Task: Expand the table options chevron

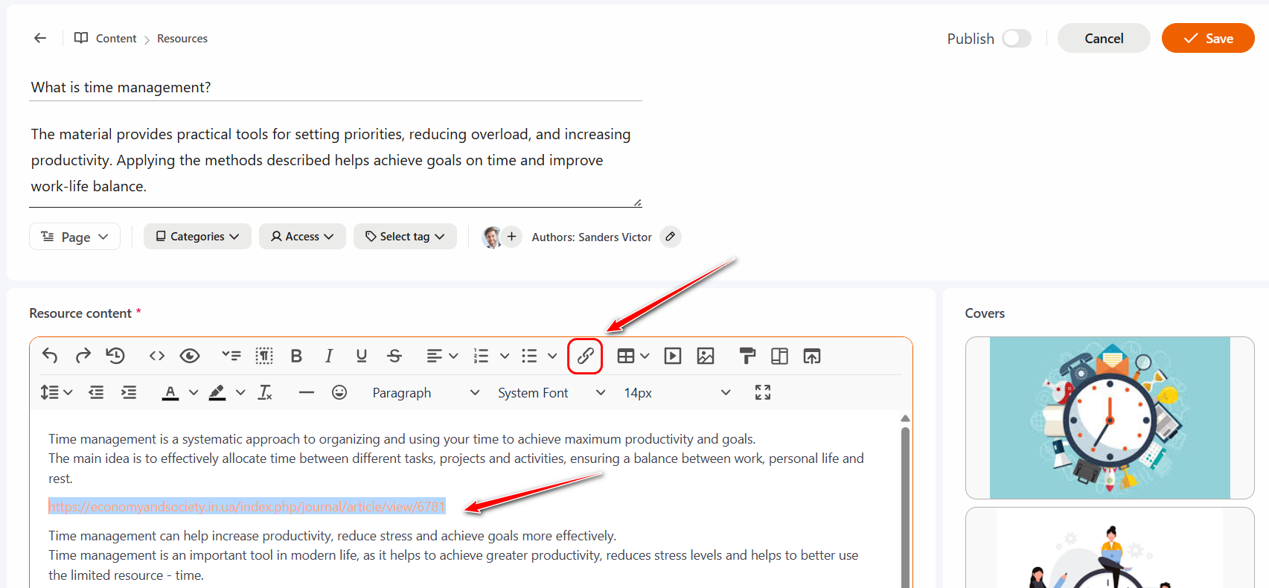Action: click(645, 356)
